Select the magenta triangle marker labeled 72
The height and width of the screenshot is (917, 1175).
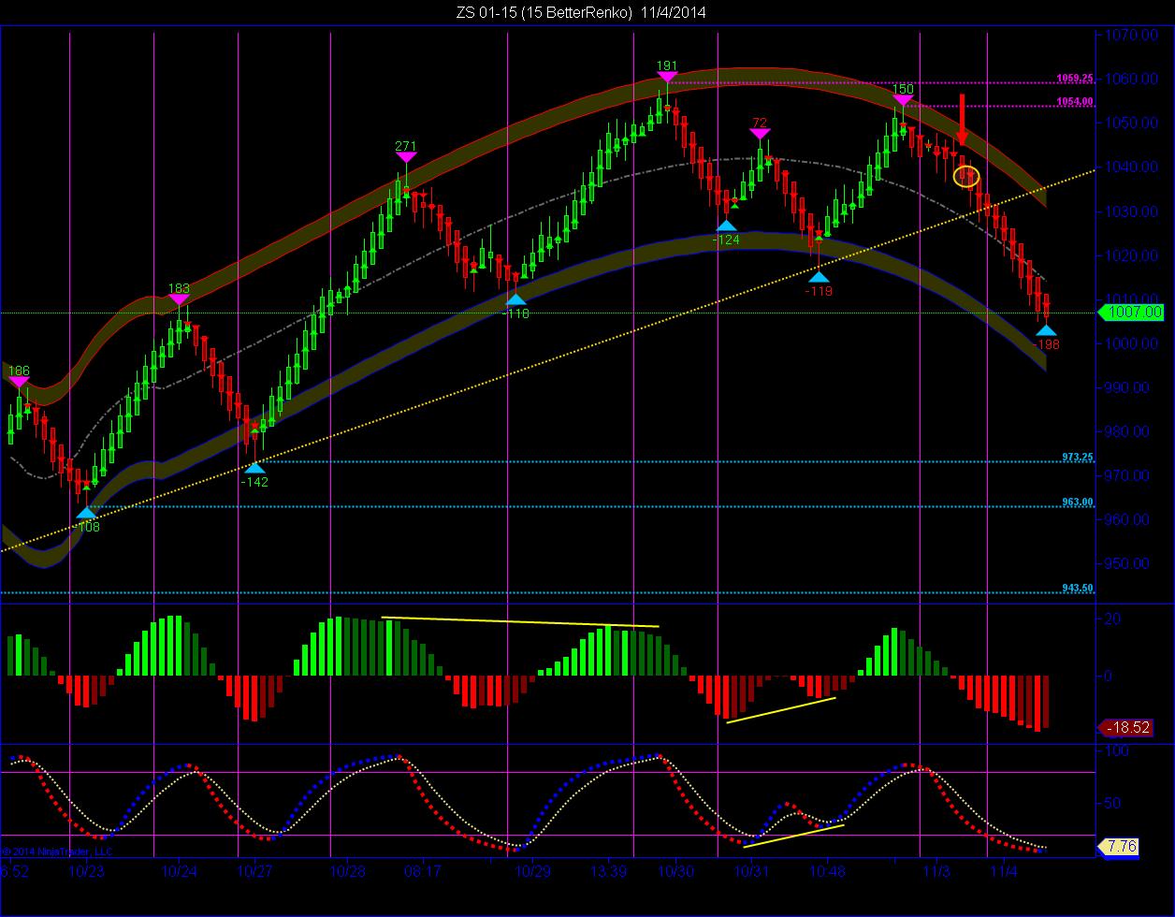pyautogui.click(x=760, y=134)
